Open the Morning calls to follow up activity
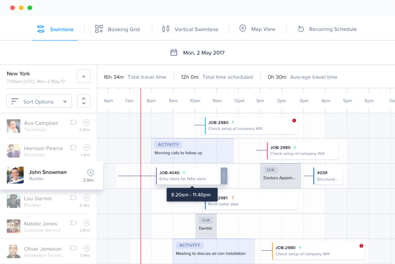Image resolution: width=395 pixels, height=264 pixels. pos(192,150)
